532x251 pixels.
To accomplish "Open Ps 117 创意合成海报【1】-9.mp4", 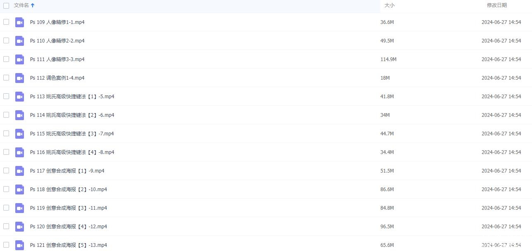I will coord(67,171).
